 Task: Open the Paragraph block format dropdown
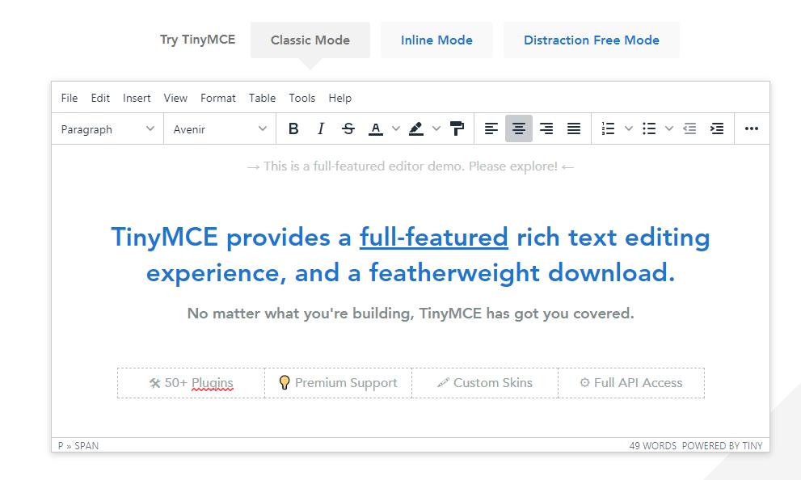pyautogui.click(x=108, y=129)
